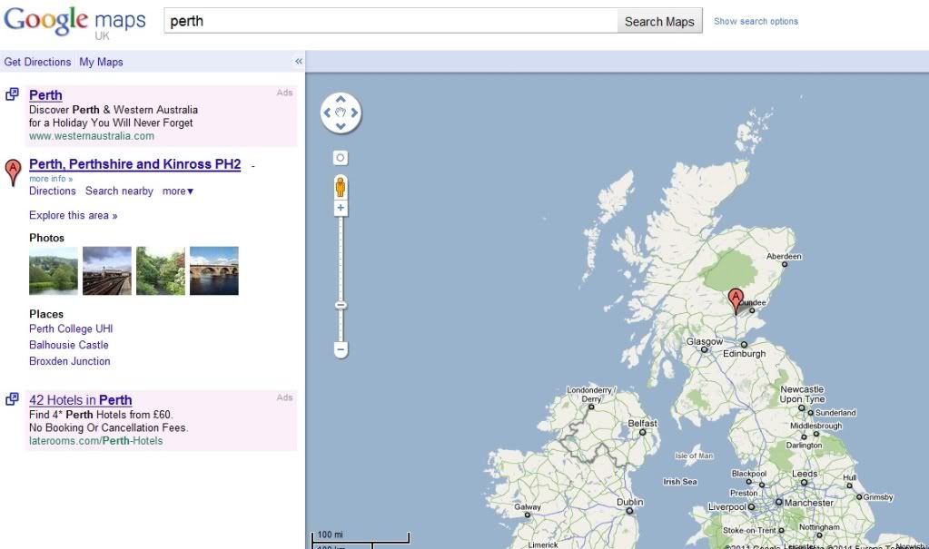Open the Perth Western Australia ad link
The image size is (929, 549).
[x=45, y=94]
